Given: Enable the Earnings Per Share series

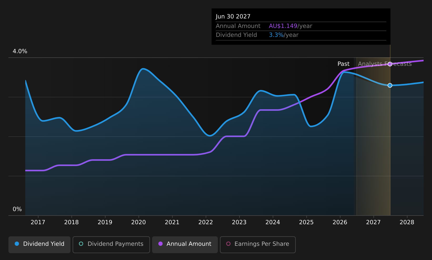Looking at the screenshot, I should coord(258,245).
